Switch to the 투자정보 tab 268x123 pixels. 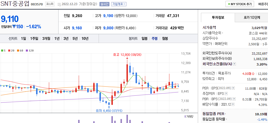coord(218,17)
